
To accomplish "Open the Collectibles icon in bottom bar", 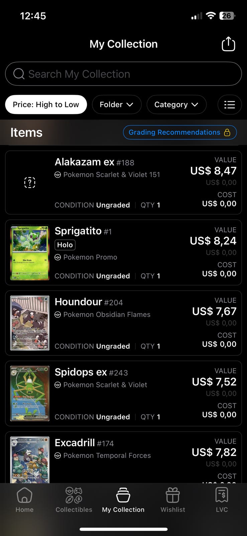I will tap(74, 495).
